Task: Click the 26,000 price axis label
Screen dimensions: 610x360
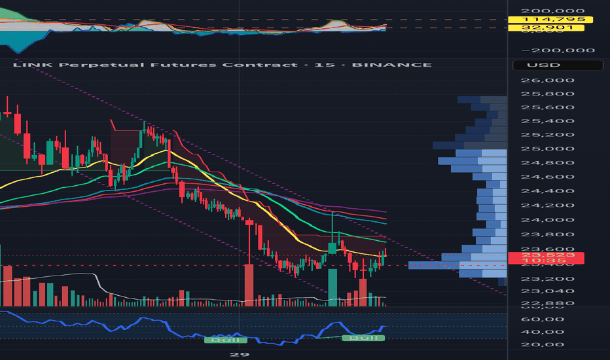Action: click(548, 80)
